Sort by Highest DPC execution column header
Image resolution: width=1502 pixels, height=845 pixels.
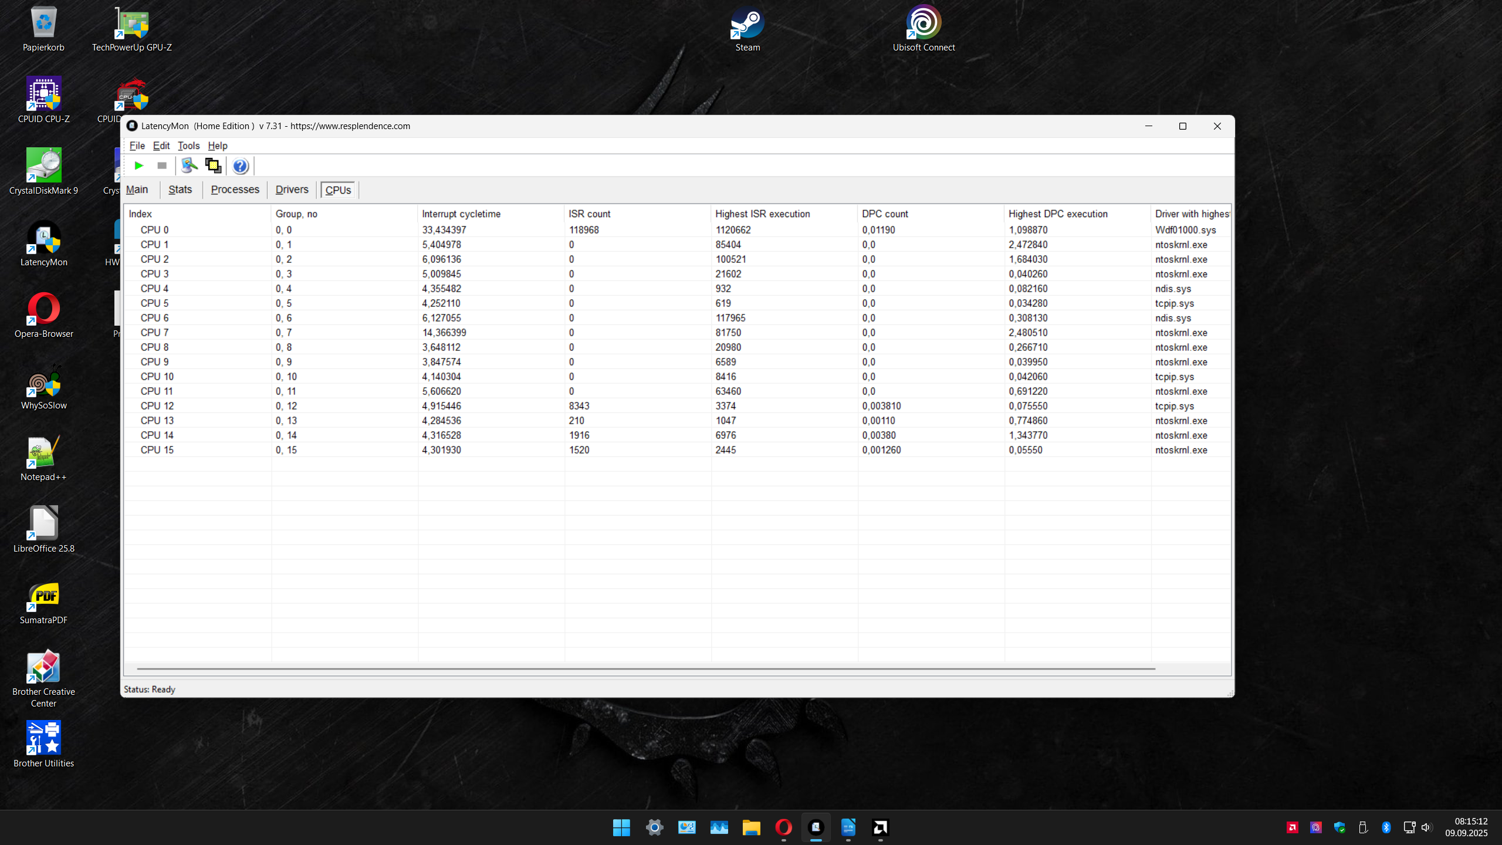(1058, 214)
